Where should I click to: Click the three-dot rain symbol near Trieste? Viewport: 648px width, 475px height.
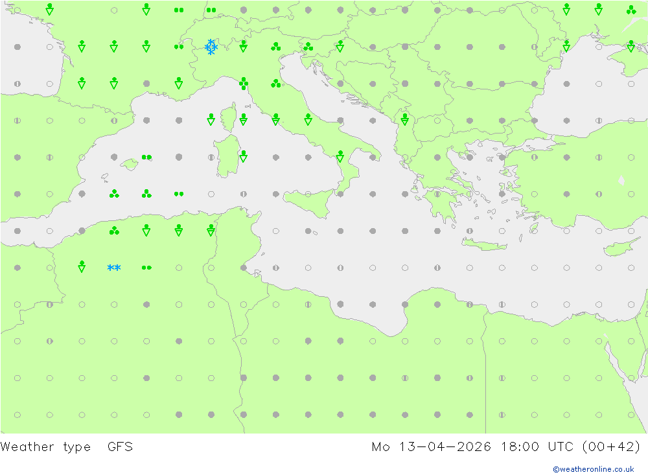pos(308,47)
